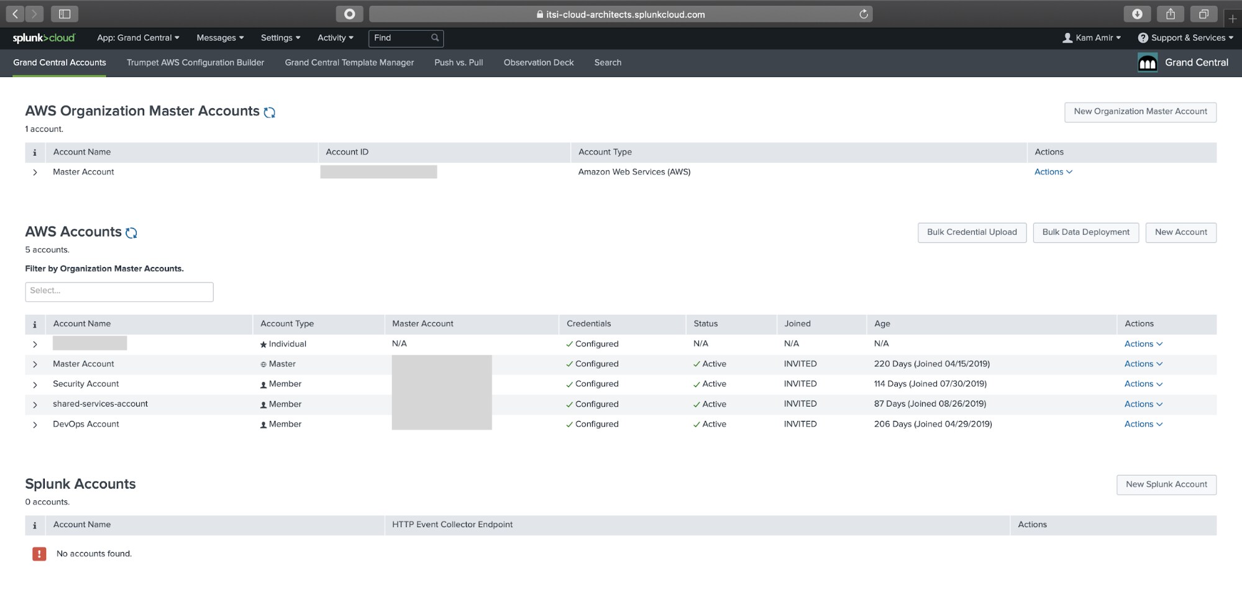Click the 114 Days (Joined 07/30/2019) cell
The height and width of the screenshot is (601, 1242).
point(930,384)
